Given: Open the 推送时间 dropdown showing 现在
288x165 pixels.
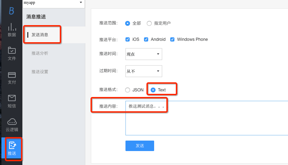Looking at the screenshot, I should [144, 54].
